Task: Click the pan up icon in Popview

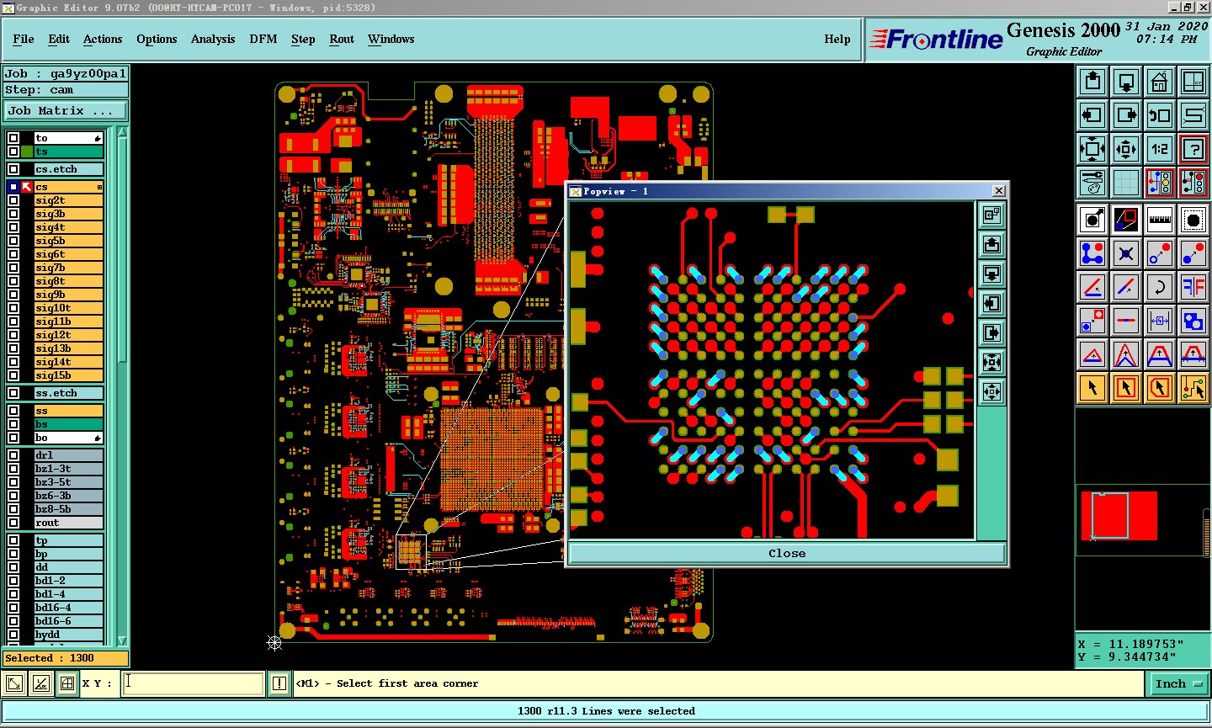Action: click(x=992, y=245)
